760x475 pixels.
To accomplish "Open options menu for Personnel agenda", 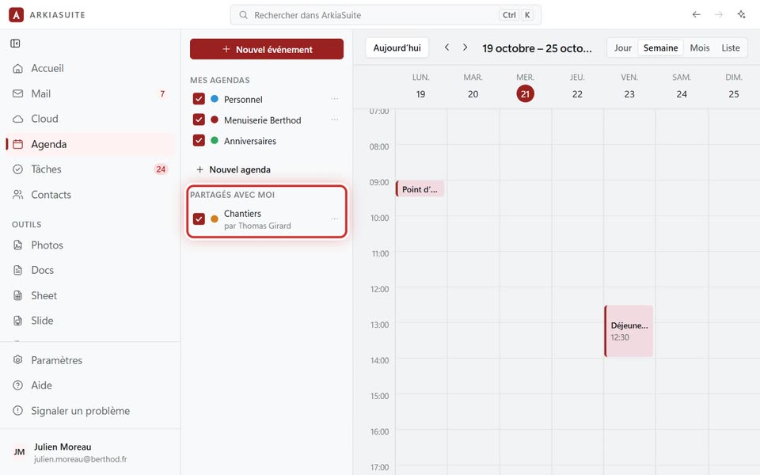I will tap(334, 99).
